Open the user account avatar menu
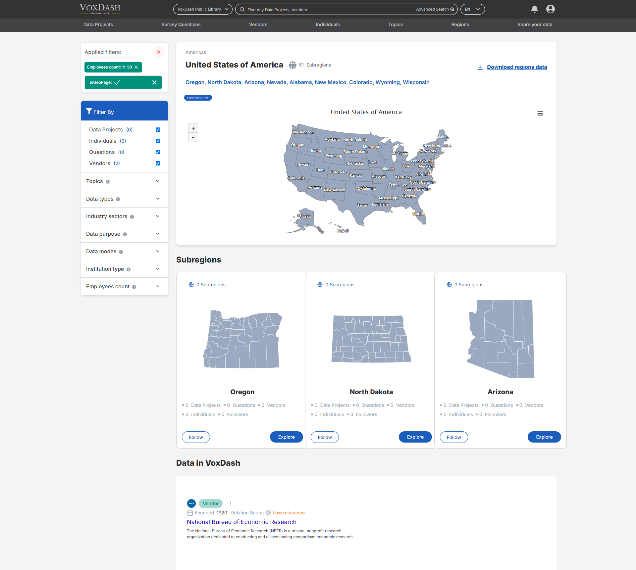The height and width of the screenshot is (570, 636). pos(550,9)
